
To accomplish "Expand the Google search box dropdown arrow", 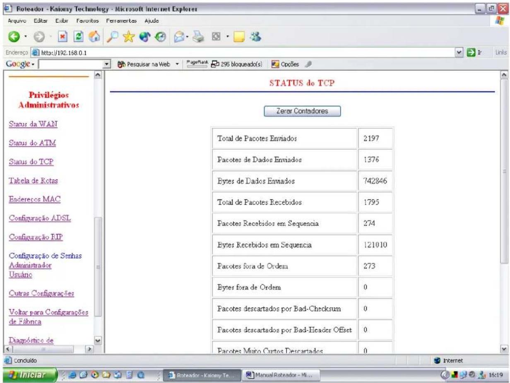I will tap(107, 65).
